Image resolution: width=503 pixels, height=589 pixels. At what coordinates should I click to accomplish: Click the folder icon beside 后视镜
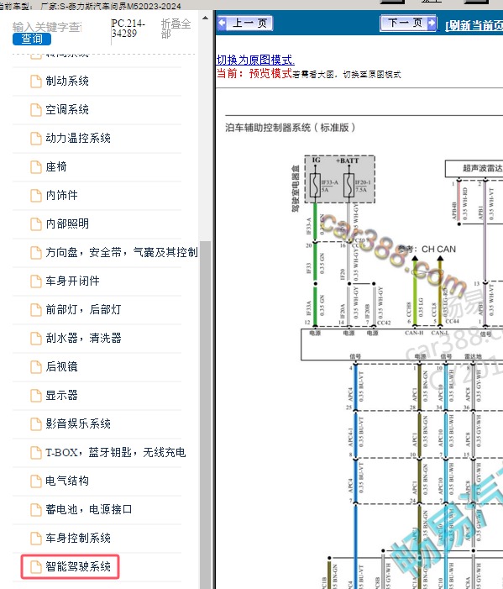pos(36,366)
